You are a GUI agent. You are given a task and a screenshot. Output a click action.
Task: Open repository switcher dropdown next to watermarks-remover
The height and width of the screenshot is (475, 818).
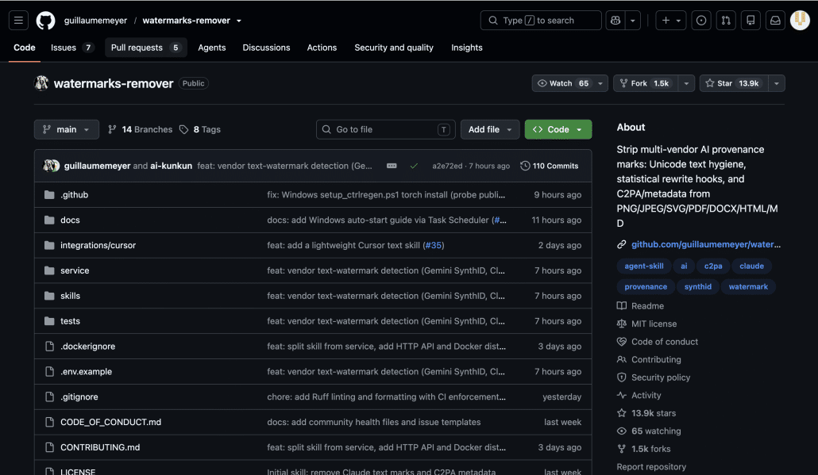click(239, 21)
